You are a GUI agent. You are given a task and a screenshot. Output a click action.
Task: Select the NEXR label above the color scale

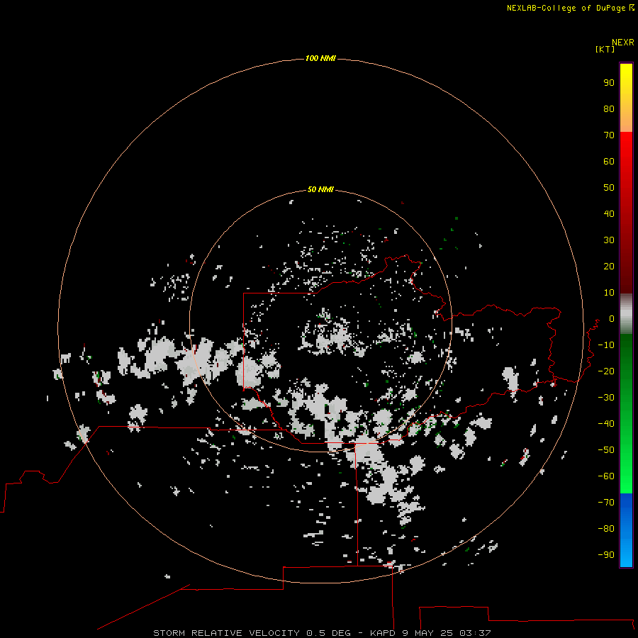click(x=623, y=43)
